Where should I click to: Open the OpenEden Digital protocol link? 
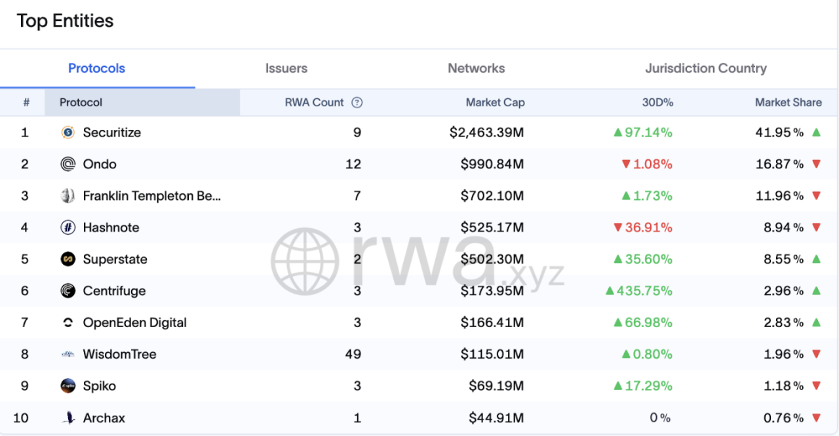pos(135,323)
